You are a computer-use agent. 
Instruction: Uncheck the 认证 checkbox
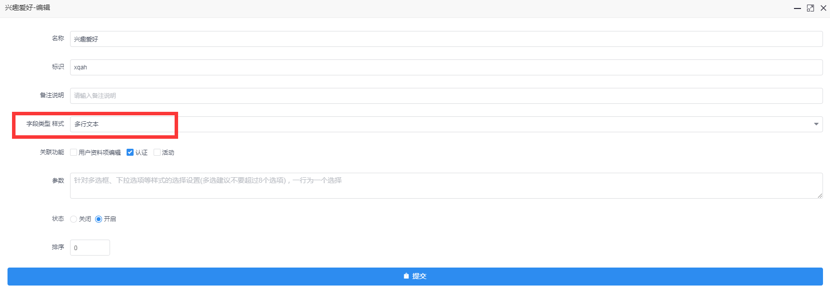click(130, 152)
